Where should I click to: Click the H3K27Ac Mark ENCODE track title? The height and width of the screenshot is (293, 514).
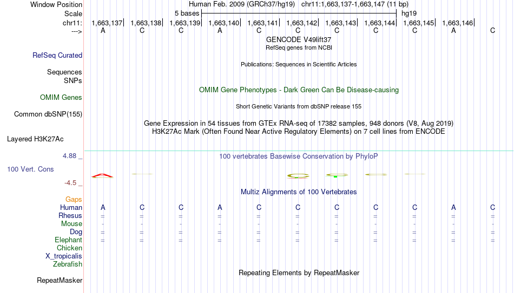click(299, 132)
